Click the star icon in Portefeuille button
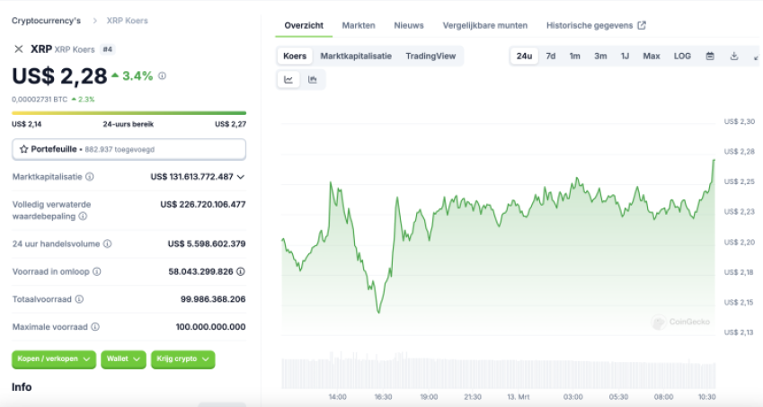 pos(24,149)
